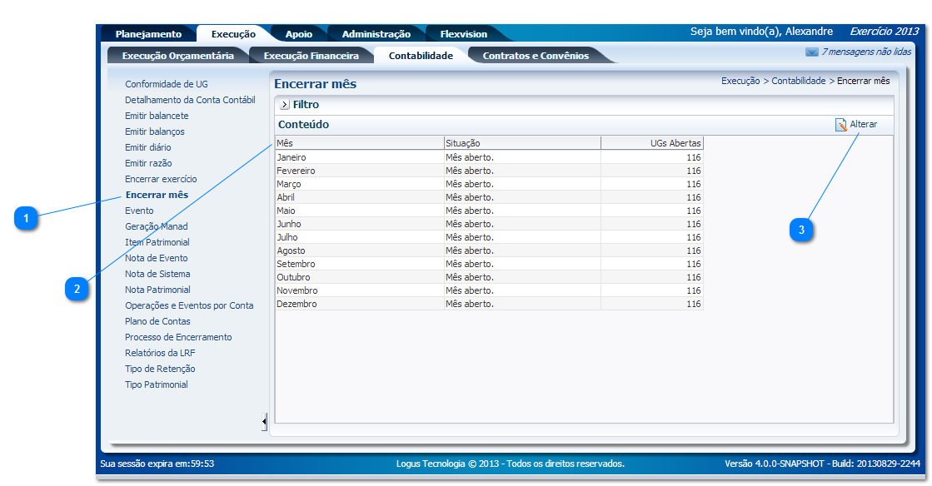Select Relatórios da LRF in sidebar
The width and height of the screenshot is (932, 486).
point(160,353)
